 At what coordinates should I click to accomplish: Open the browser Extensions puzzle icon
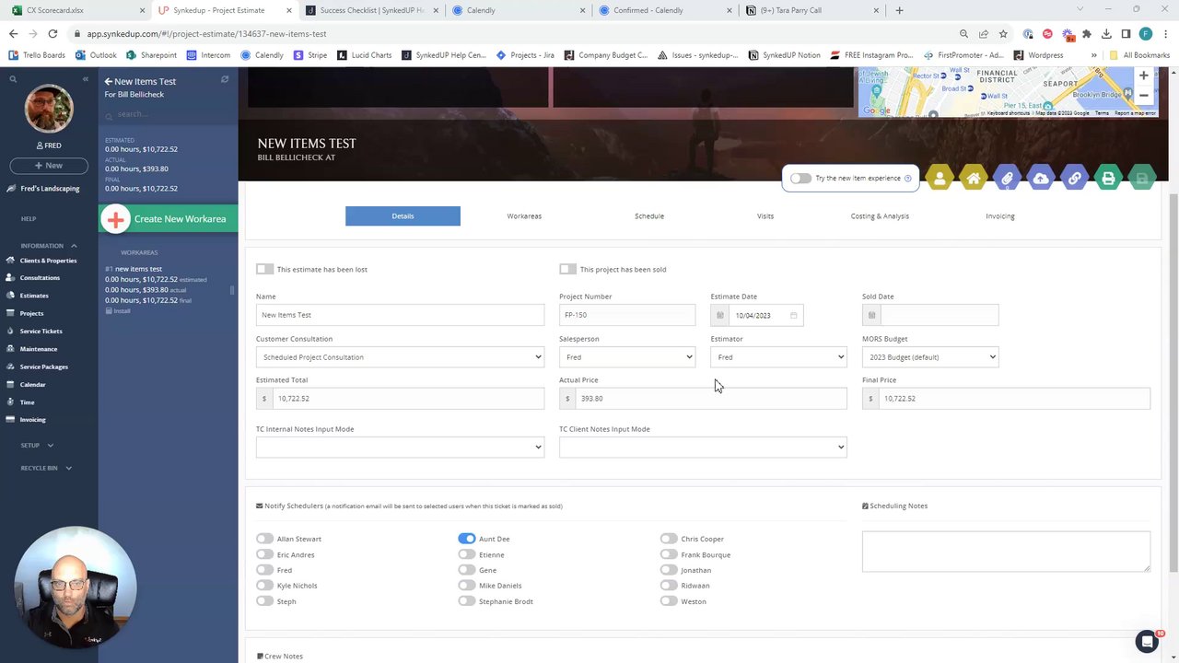click(x=1087, y=34)
